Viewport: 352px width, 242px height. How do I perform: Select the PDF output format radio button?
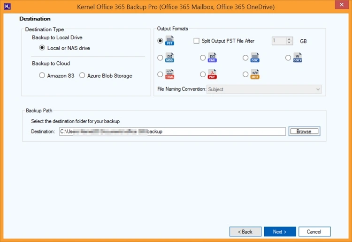(203, 74)
